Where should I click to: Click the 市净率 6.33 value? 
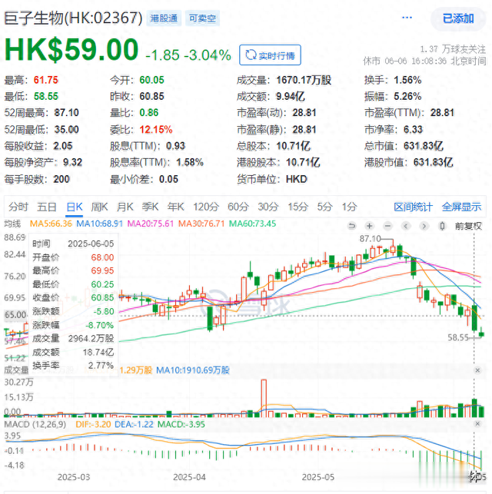click(x=413, y=130)
